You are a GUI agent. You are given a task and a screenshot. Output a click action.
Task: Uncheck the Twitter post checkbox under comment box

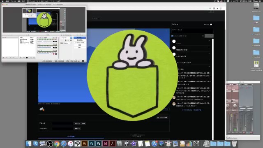coord(172,36)
